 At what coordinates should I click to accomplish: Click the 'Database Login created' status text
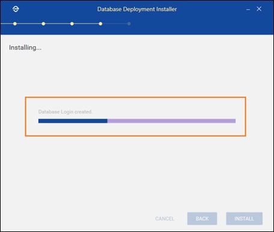click(65, 112)
